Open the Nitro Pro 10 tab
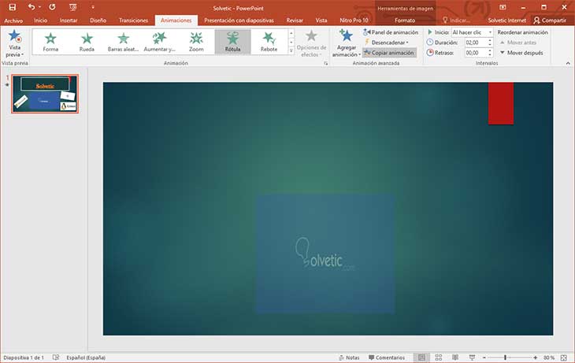 coord(354,20)
